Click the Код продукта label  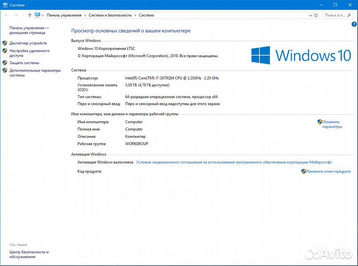[89, 172]
